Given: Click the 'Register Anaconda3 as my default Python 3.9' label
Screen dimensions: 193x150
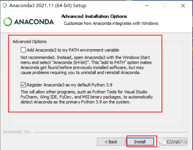Looking at the screenshot, I should coord(69,85).
